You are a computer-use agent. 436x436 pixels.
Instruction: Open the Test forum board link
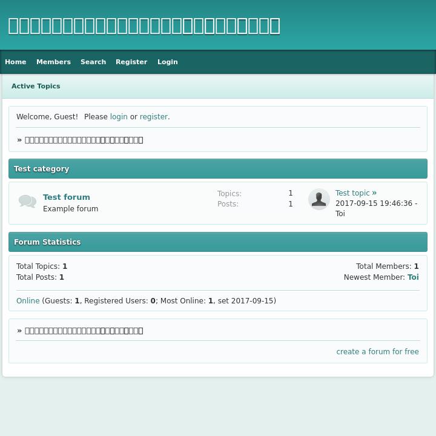67,197
